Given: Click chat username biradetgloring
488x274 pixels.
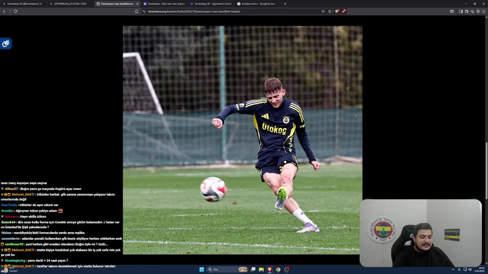Looking at the screenshot, I should 15,261.
